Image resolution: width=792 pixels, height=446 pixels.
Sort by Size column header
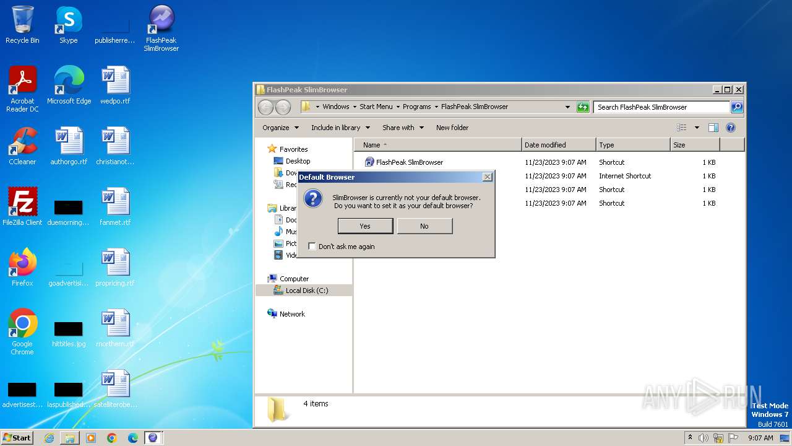pyautogui.click(x=695, y=145)
